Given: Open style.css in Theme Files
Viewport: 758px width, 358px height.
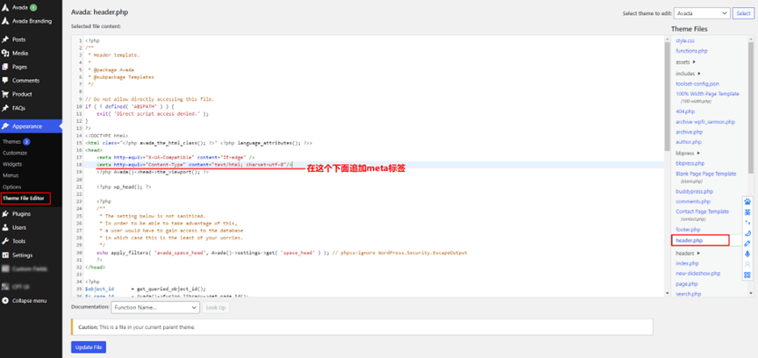Looking at the screenshot, I should point(685,40).
